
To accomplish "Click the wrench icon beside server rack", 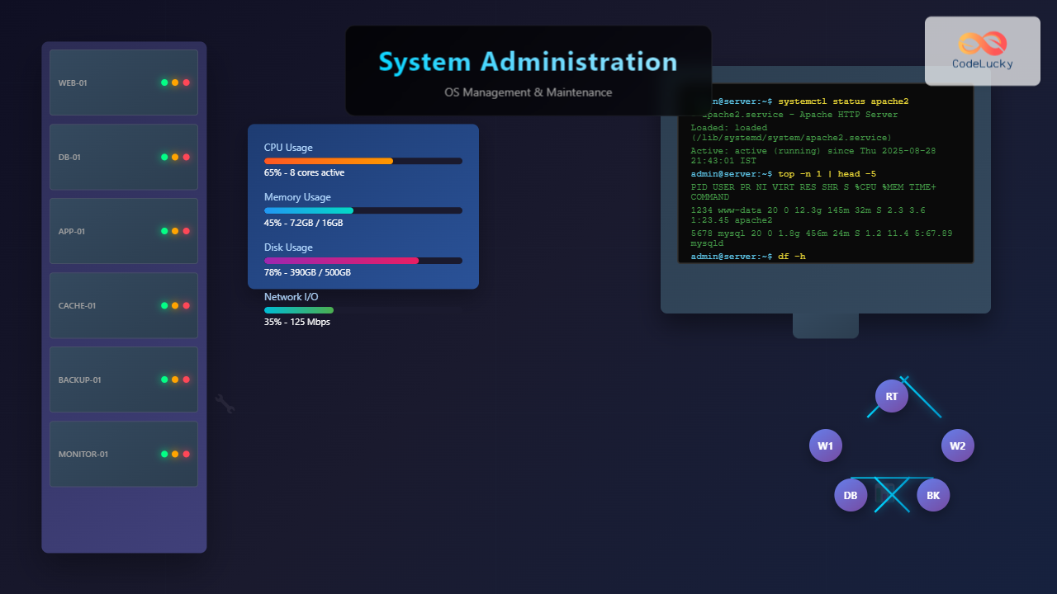I will (225, 403).
